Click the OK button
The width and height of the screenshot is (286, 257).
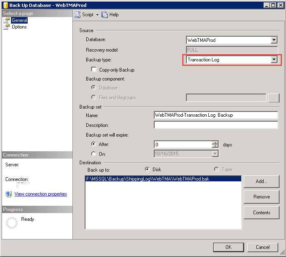tap(228, 247)
